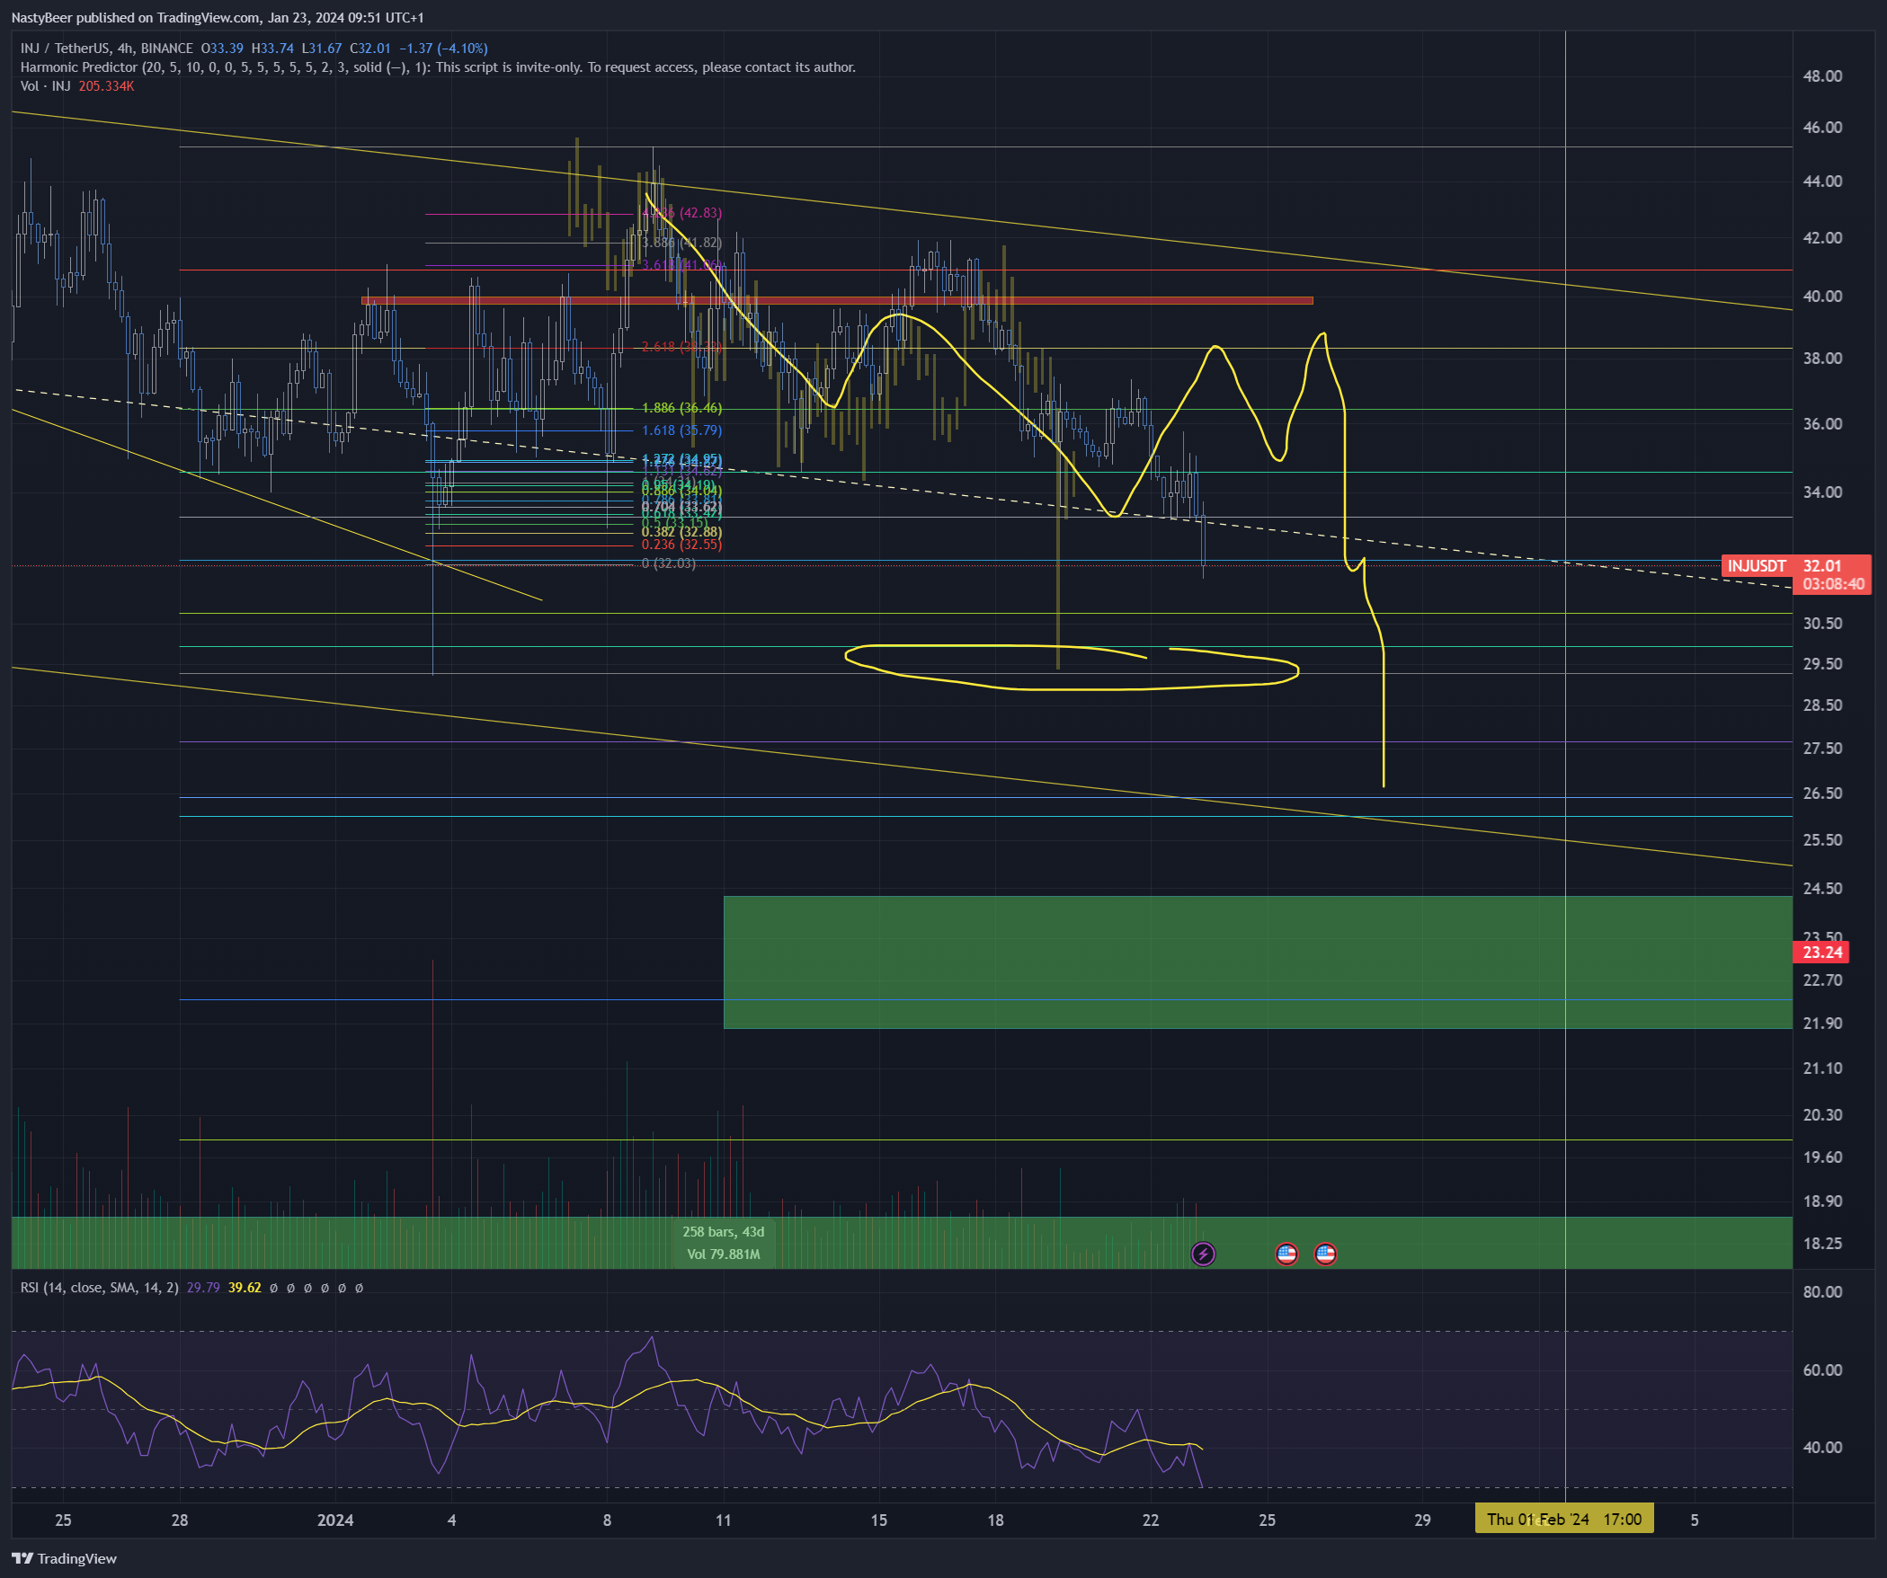Select the 1.618 (35.79) Fibonacci label
The width and height of the screenshot is (1887, 1578).
coord(681,430)
